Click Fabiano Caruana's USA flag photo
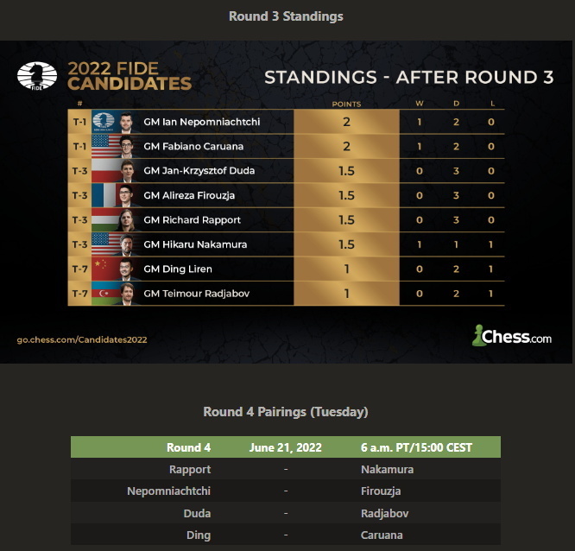Viewport: 575px width, 551px height. pyautogui.click(x=104, y=146)
